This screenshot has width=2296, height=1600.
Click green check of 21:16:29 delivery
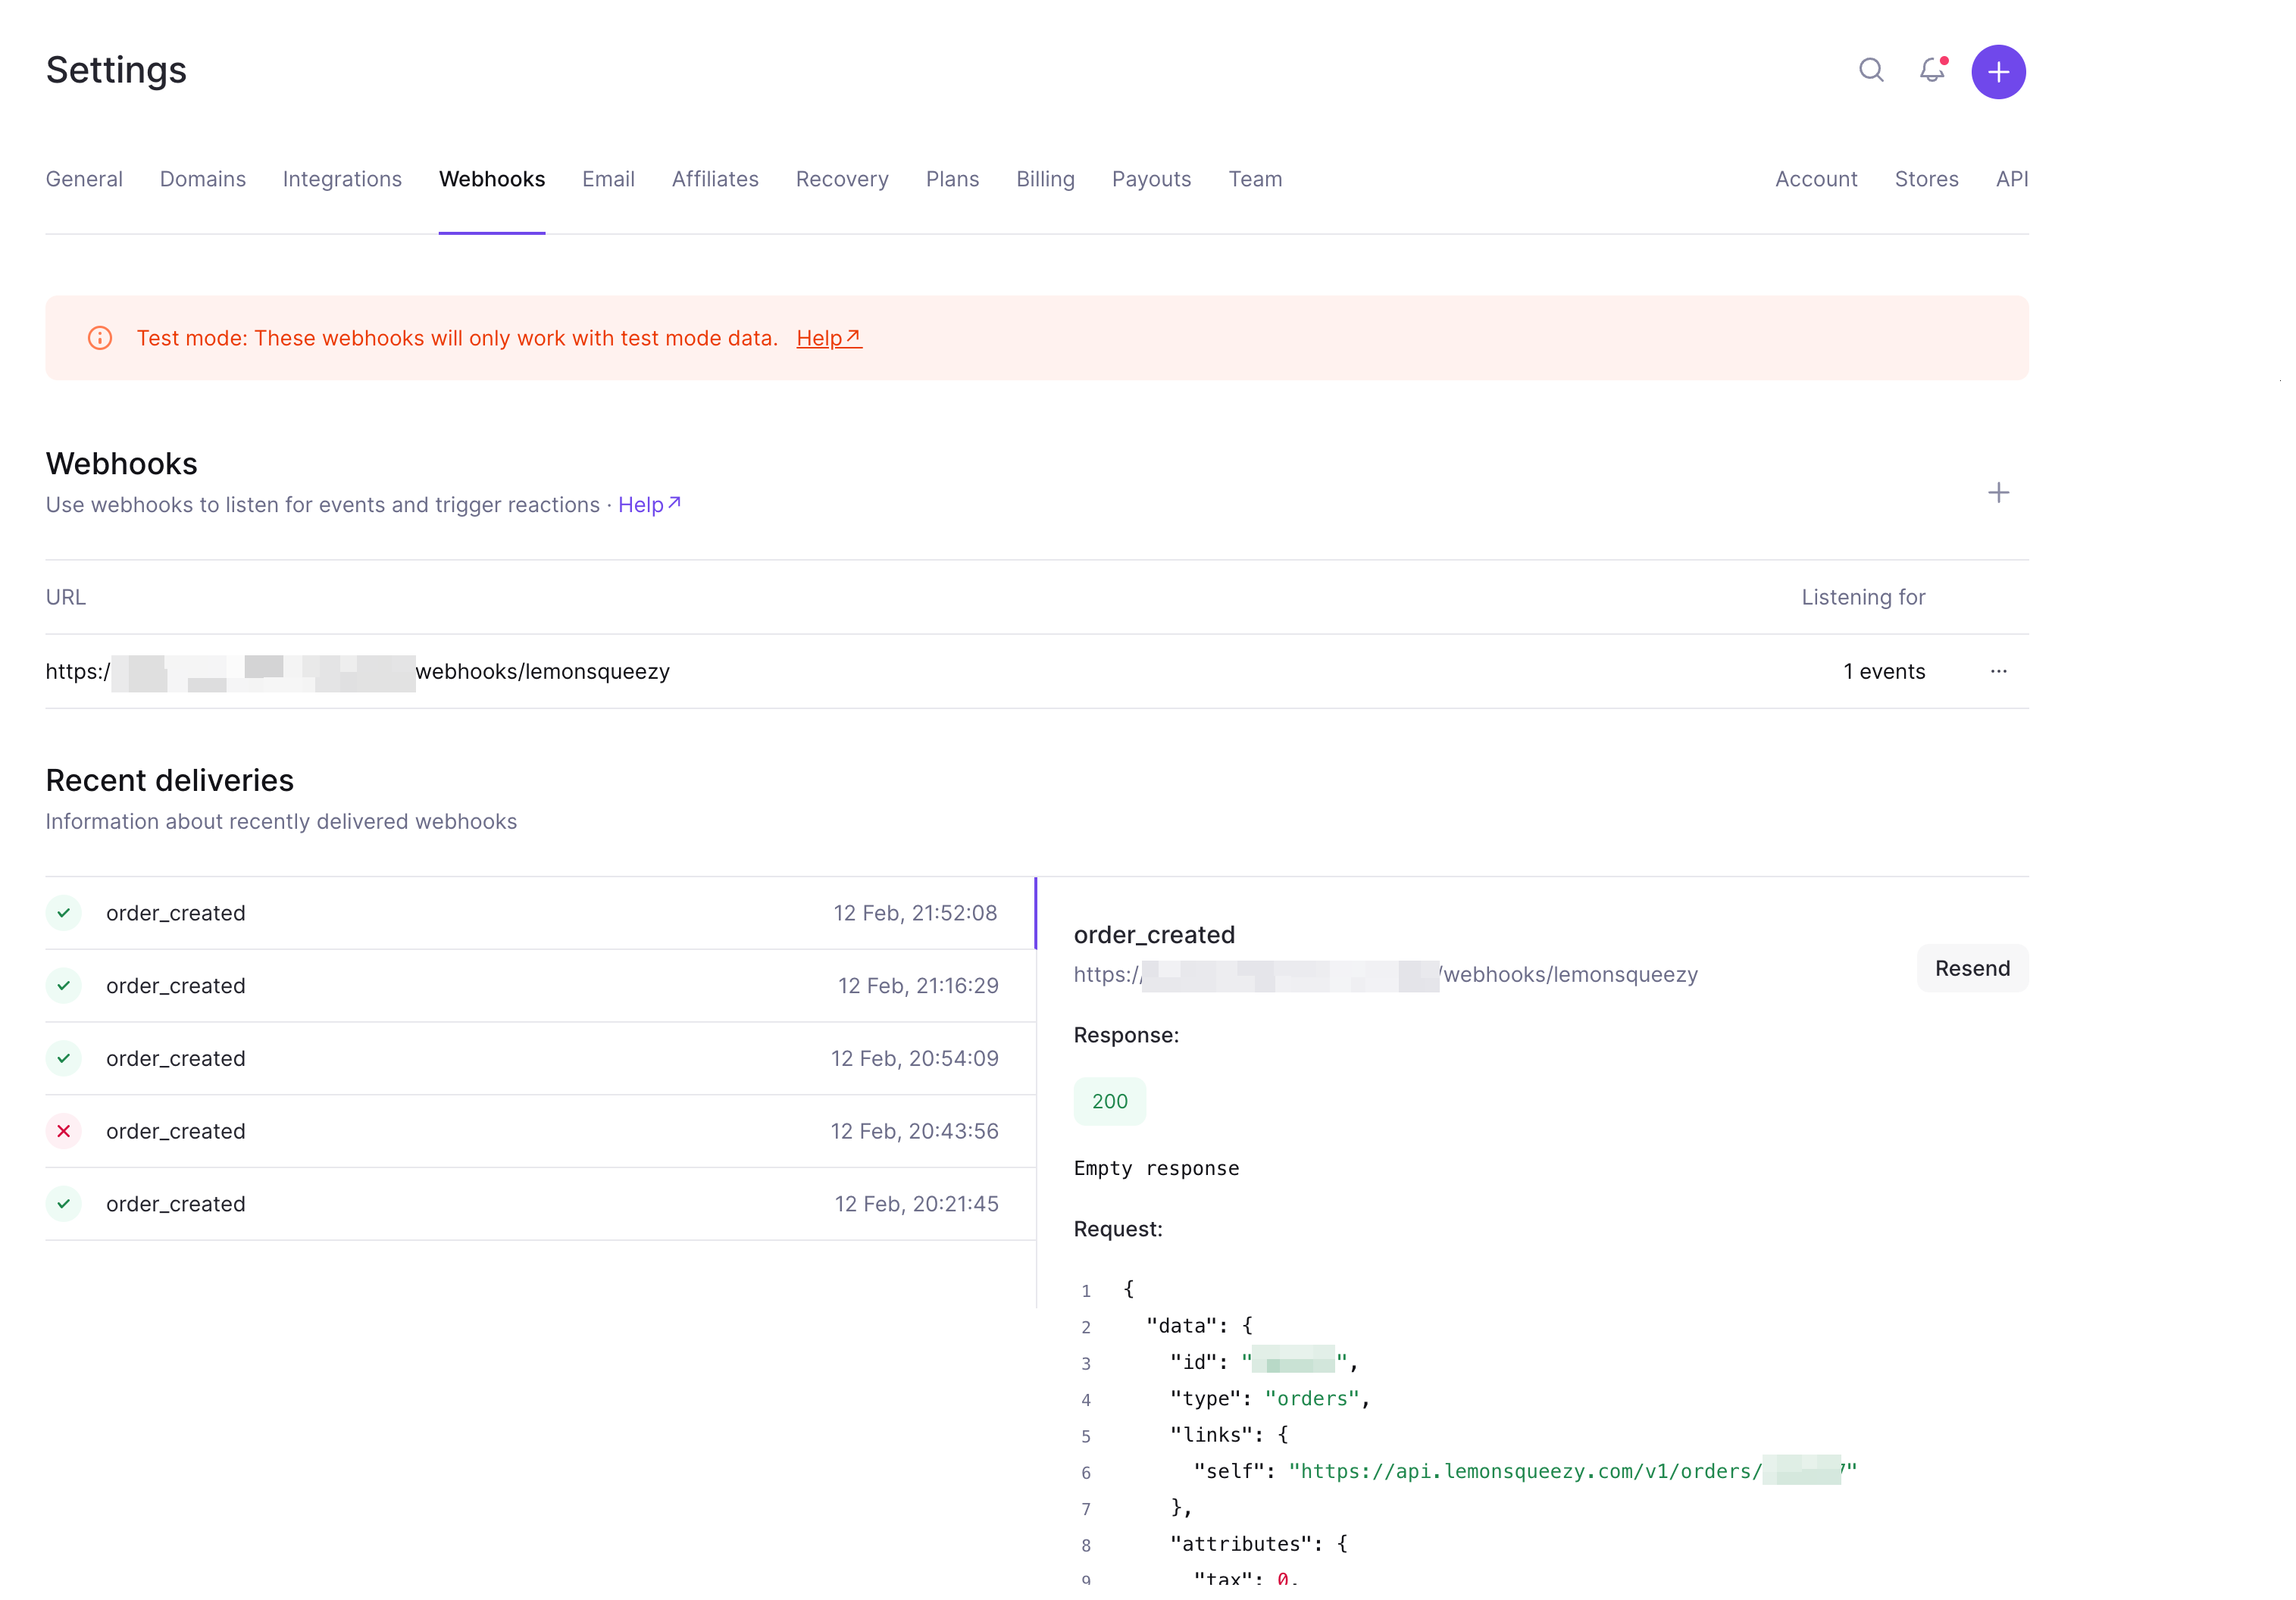tap(64, 985)
